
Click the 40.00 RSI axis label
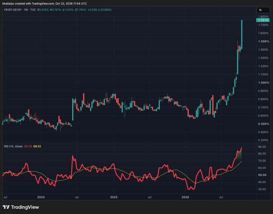coord(262,182)
